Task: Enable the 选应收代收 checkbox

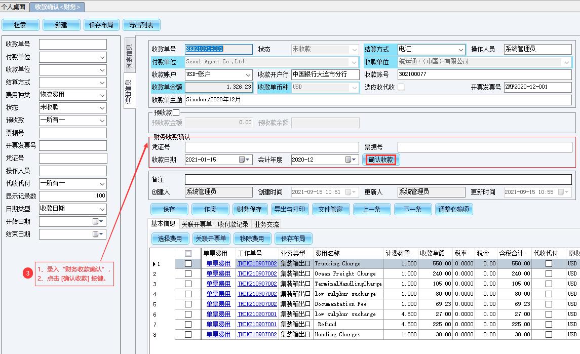Action: (401, 87)
